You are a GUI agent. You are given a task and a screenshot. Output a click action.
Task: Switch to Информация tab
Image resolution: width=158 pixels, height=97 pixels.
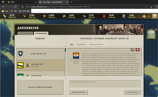(x=25, y=33)
